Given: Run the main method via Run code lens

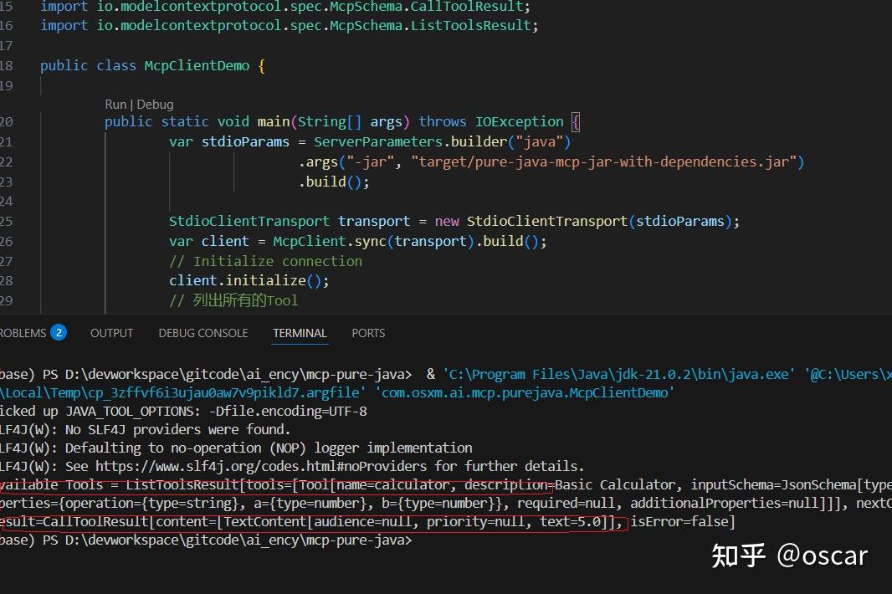Looking at the screenshot, I should (115, 104).
